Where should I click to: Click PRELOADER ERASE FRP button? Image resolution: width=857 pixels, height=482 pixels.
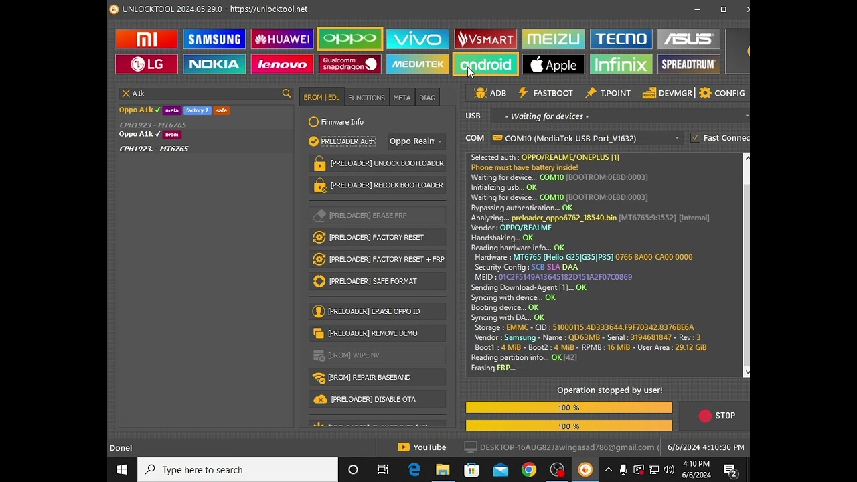click(x=377, y=216)
